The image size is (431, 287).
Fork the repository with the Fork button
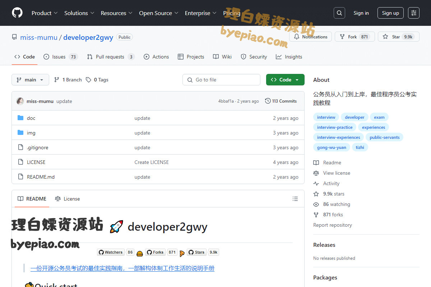tap(355, 37)
